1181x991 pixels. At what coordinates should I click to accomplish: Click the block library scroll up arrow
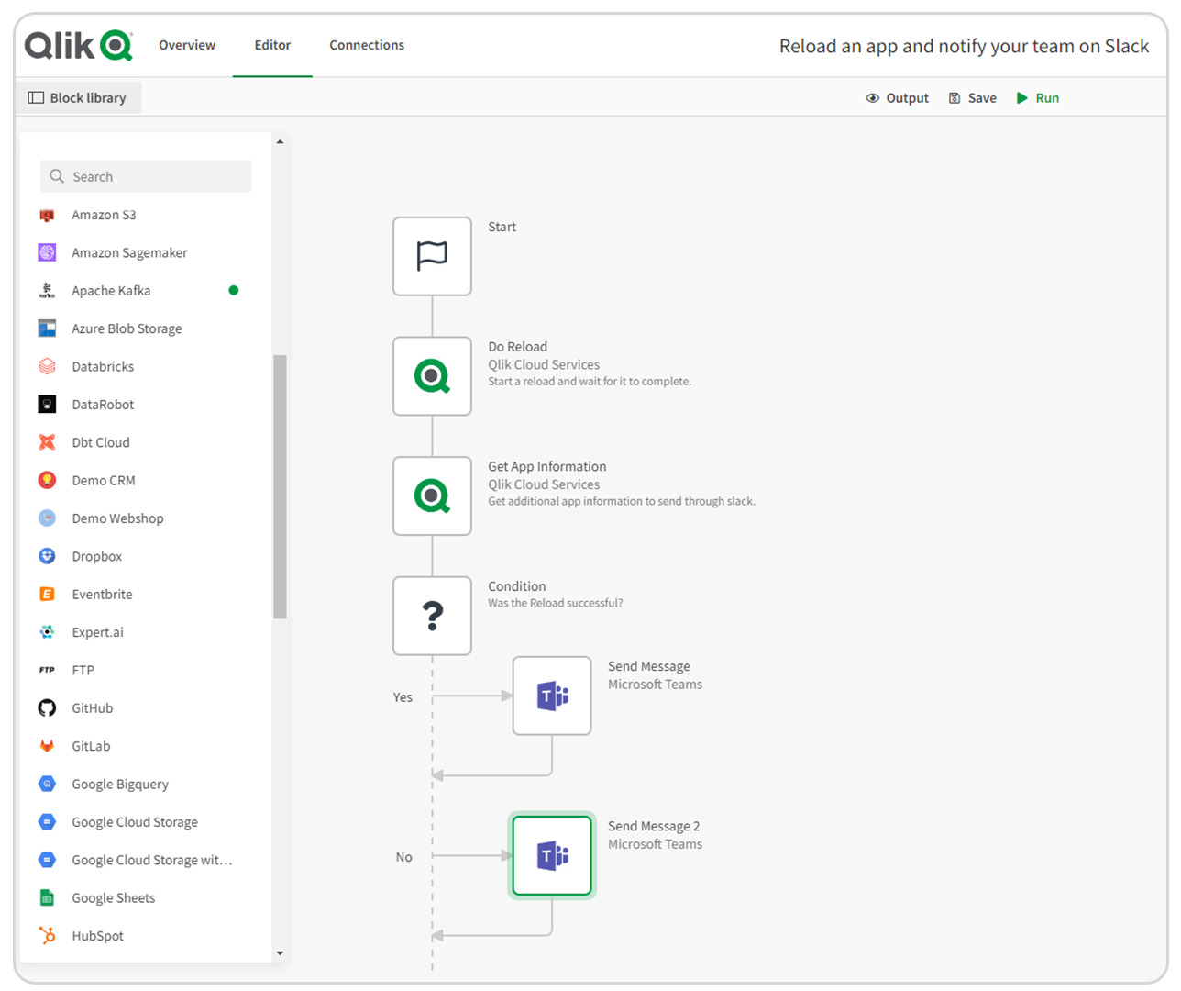click(x=280, y=141)
